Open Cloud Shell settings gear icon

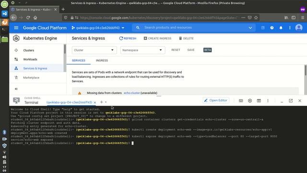250,100
